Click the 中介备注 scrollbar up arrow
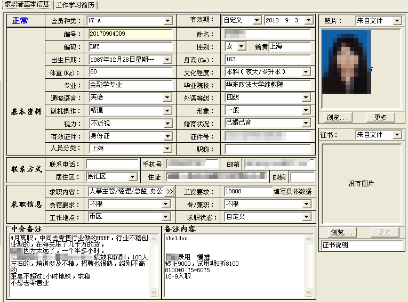408x302 pixels. 154,239
